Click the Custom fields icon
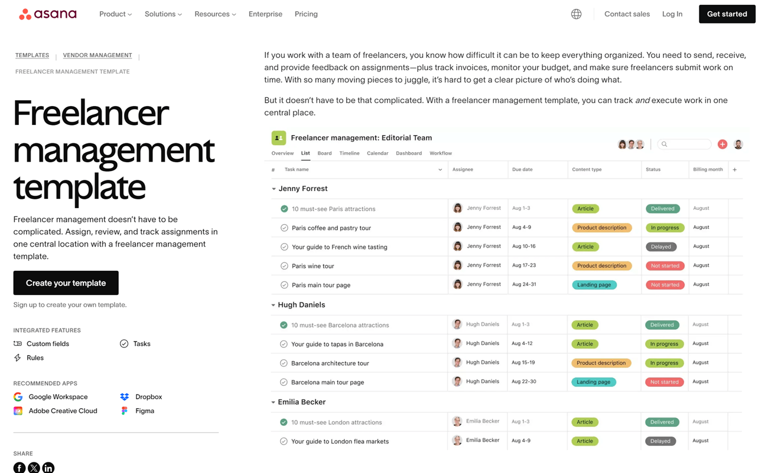768x473 pixels. click(x=18, y=344)
